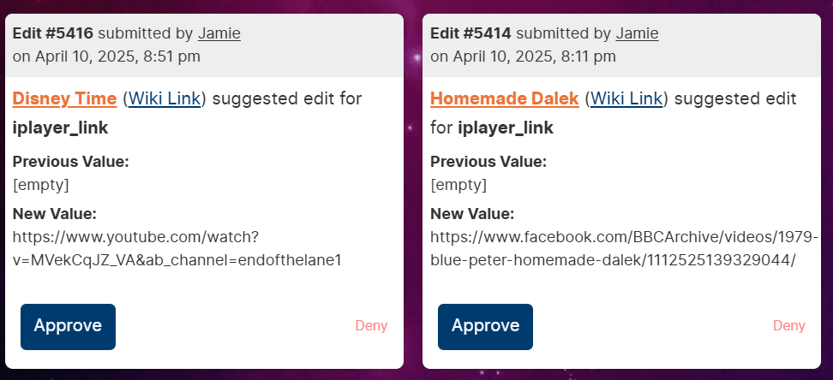Click the April 10, 2025, 8:11 pm timestamp
Image resolution: width=833 pixels, height=380 pixels.
click(x=535, y=56)
